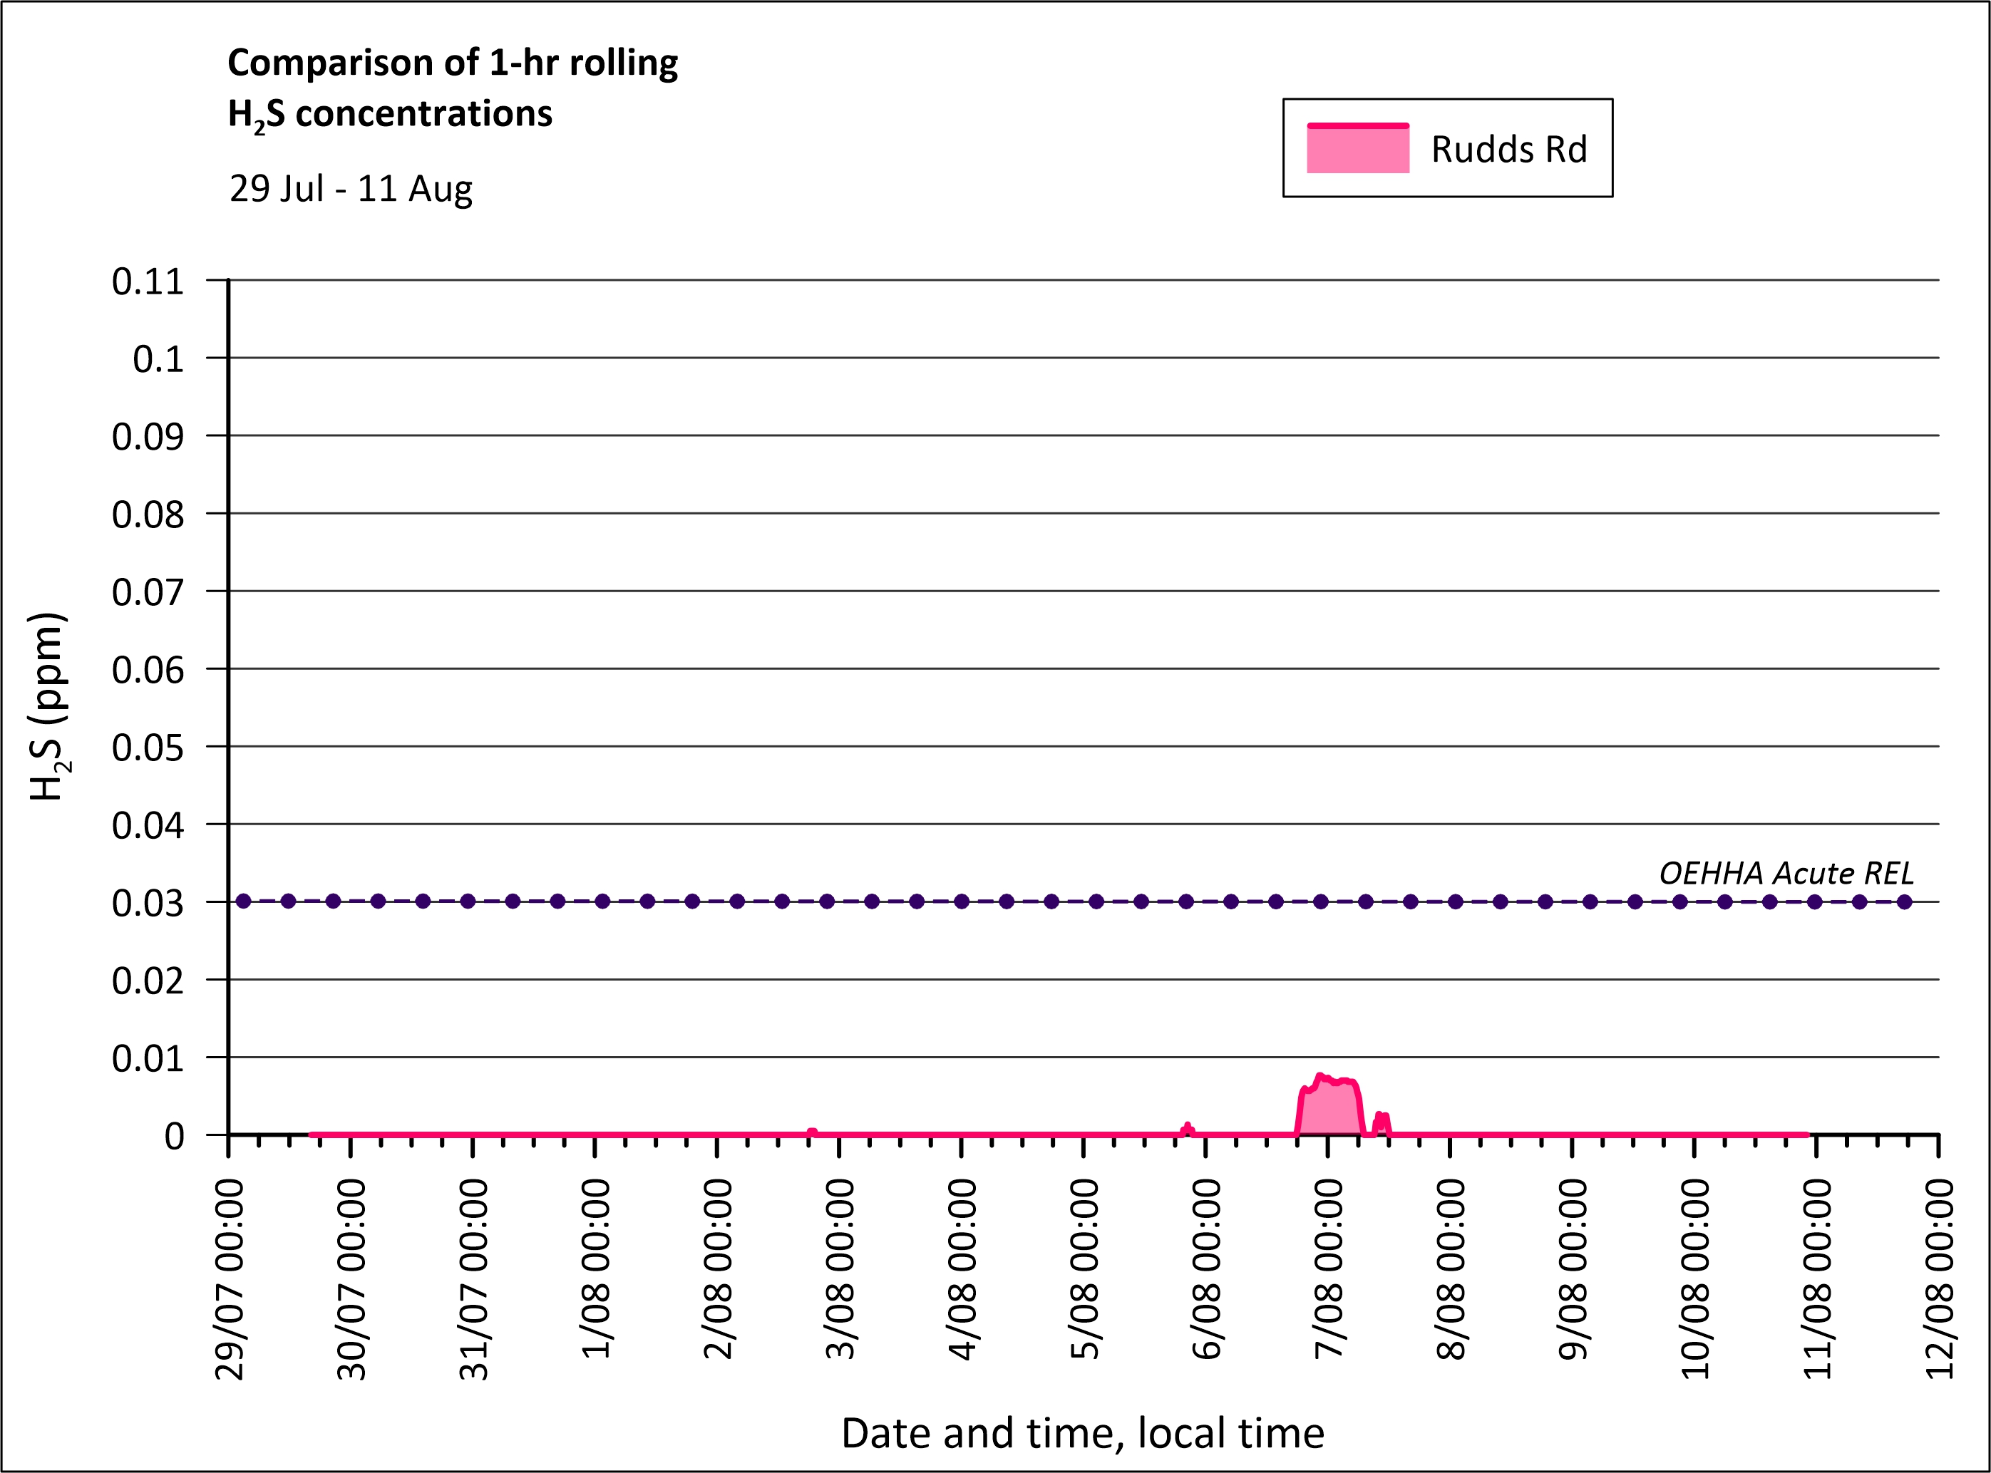Click the 5/08 00:00 x-axis label
The height and width of the screenshot is (1473, 1991).
(x=1084, y=1268)
